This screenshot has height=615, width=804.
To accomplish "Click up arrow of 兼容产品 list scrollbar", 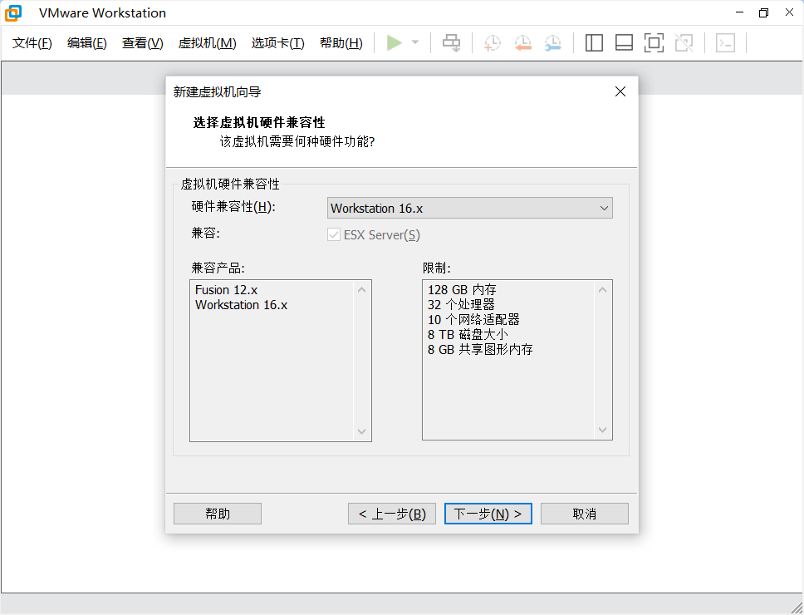I will pyautogui.click(x=361, y=290).
